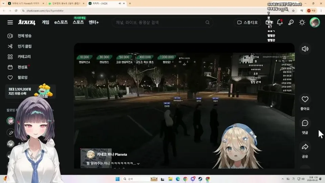Open the 스포츠 menu
This screenshot has width=325, height=183.
pos(78,22)
